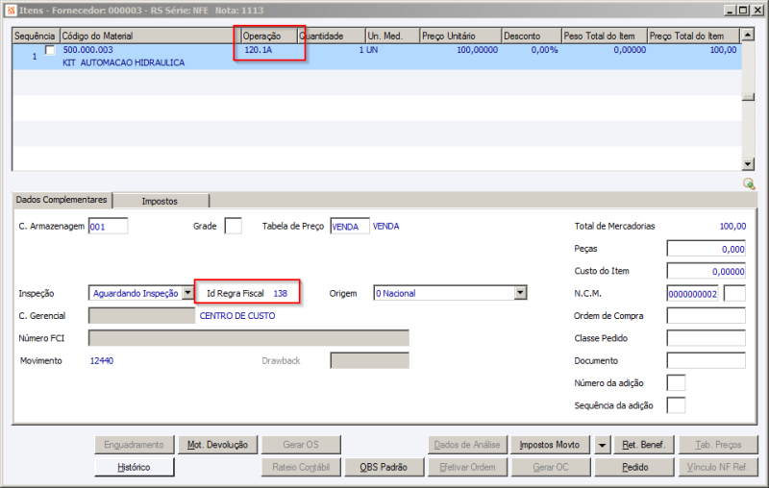This screenshot has width=769, height=488.
Task: Click the Rateio Contábil button
Action: (x=301, y=467)
